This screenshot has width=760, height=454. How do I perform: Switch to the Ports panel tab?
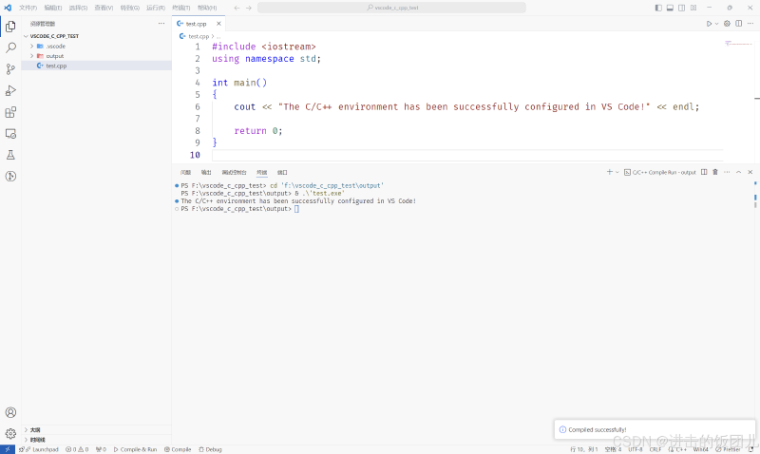pyautogui.click(x=282, y=173)
